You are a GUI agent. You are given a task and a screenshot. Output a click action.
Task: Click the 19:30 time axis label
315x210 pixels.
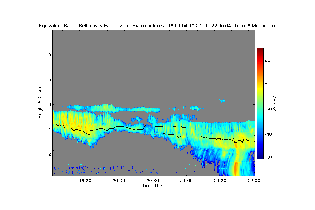point(85,181)
